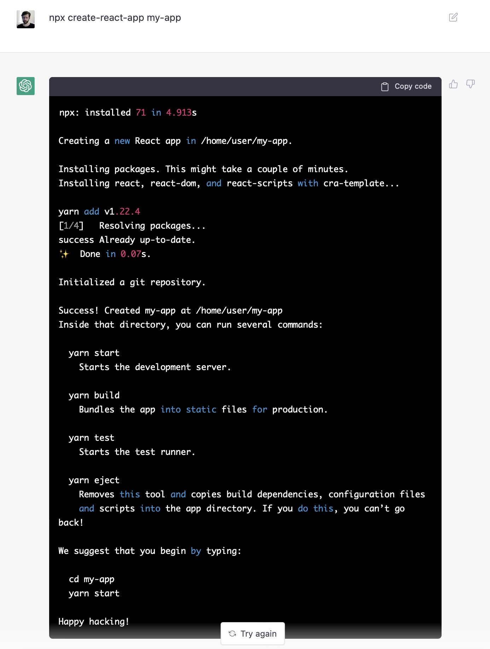Click the line 'Initialized a git repository.'

click(132, 282)
